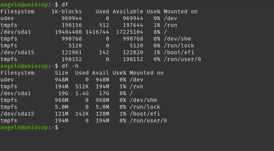Click the '/run/user/0' mount point in the second table
The width and height of the screenshot is (274, 151).
click(148, 121)
